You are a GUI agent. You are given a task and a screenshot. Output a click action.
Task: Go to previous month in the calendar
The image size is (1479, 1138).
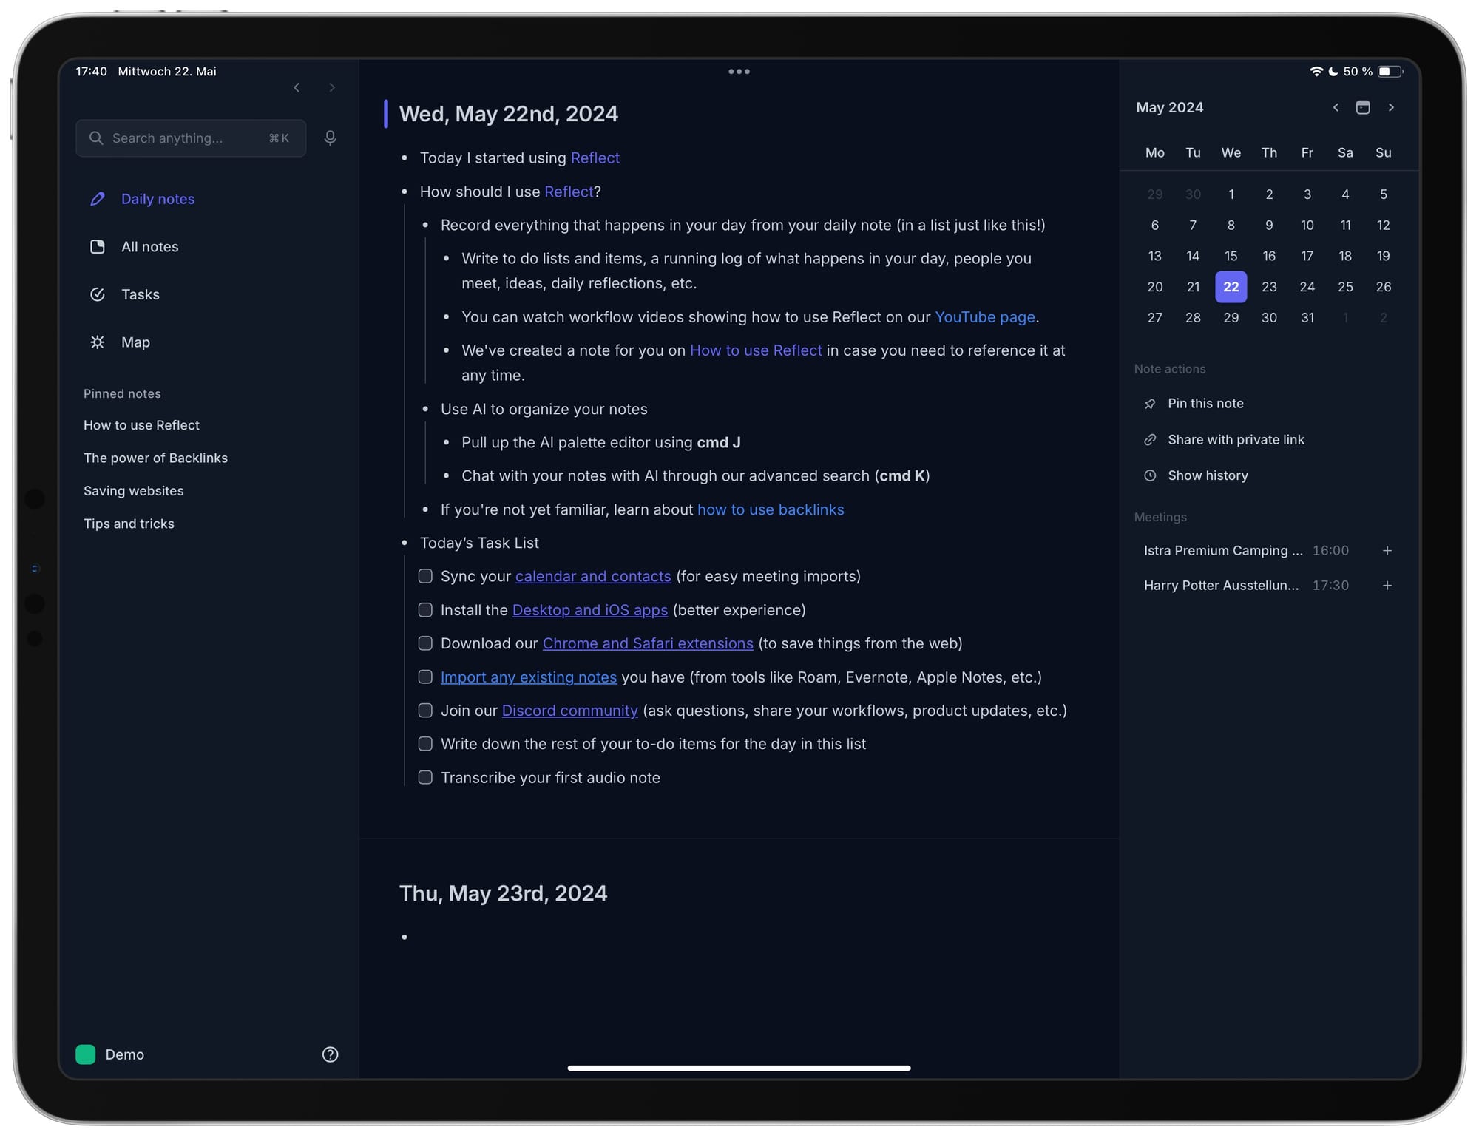(1336, 108)
